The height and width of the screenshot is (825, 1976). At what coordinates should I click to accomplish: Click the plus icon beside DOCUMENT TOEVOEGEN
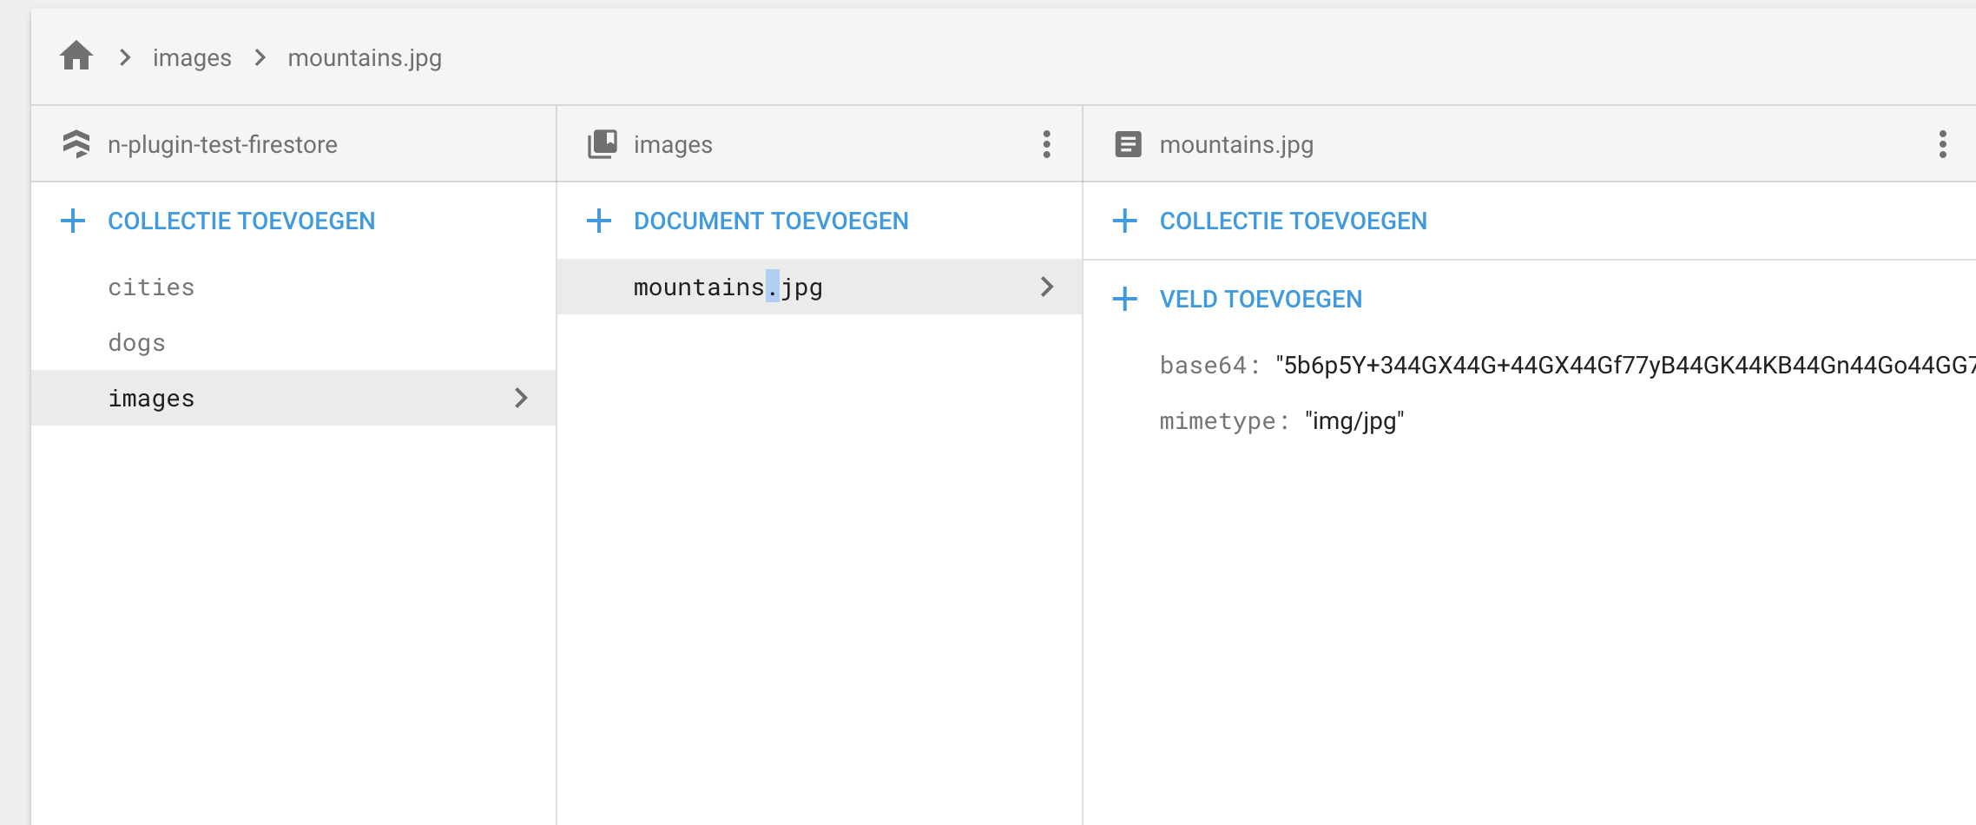[598, 221]
